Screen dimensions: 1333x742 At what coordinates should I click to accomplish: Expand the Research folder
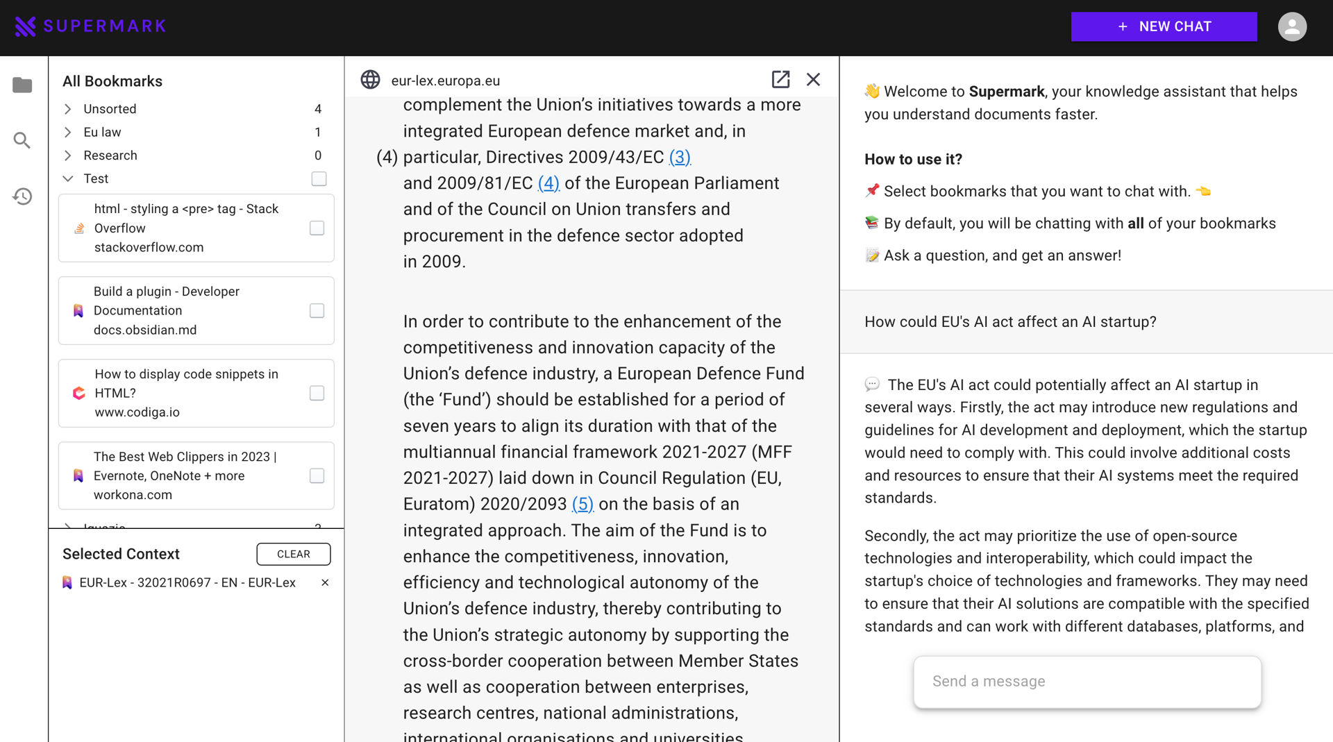point(68,155)
